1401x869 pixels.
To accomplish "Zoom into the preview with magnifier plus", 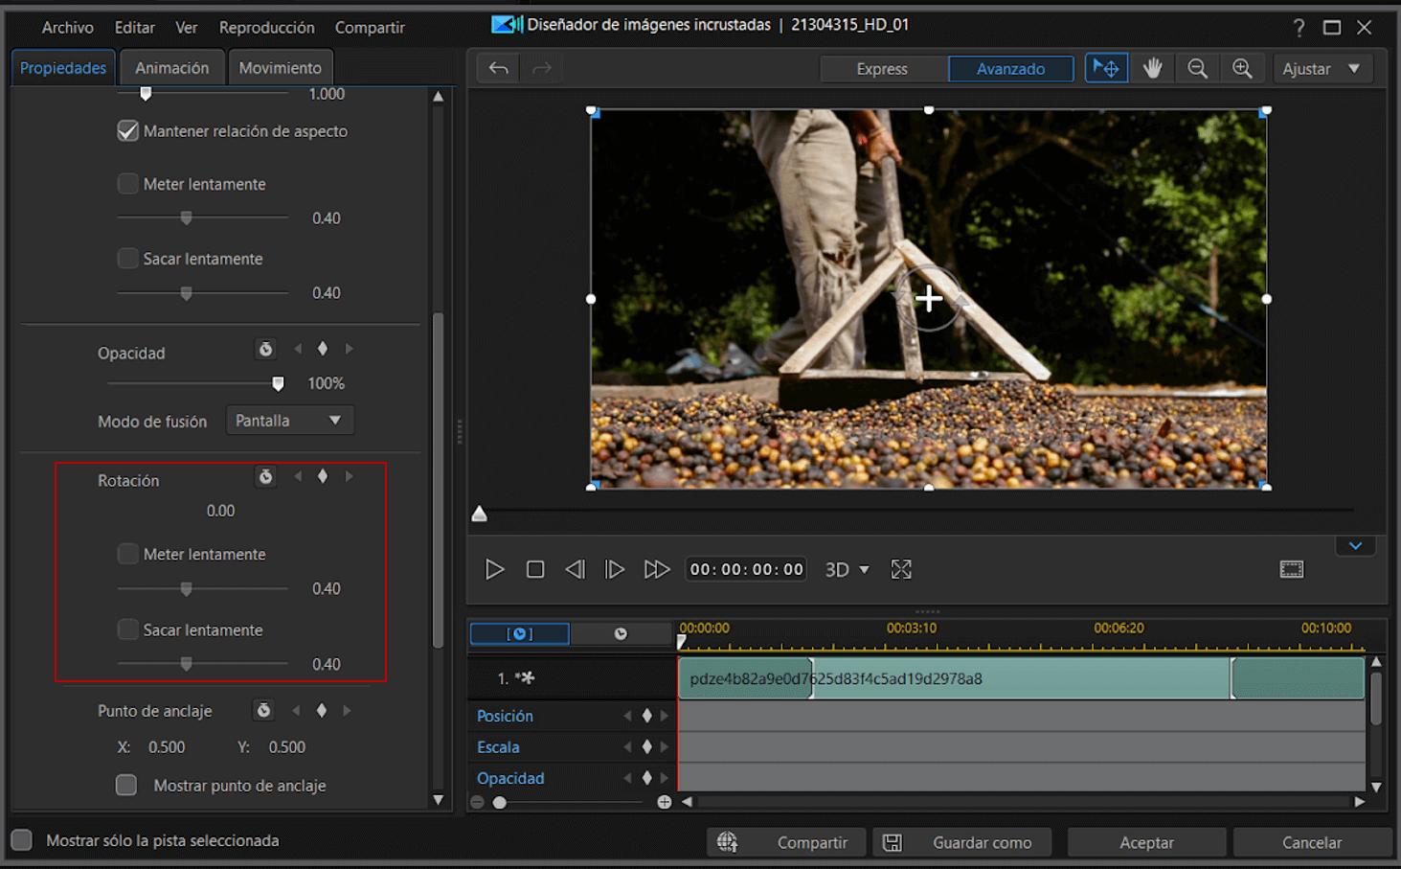I will [x=1243, y=68].
